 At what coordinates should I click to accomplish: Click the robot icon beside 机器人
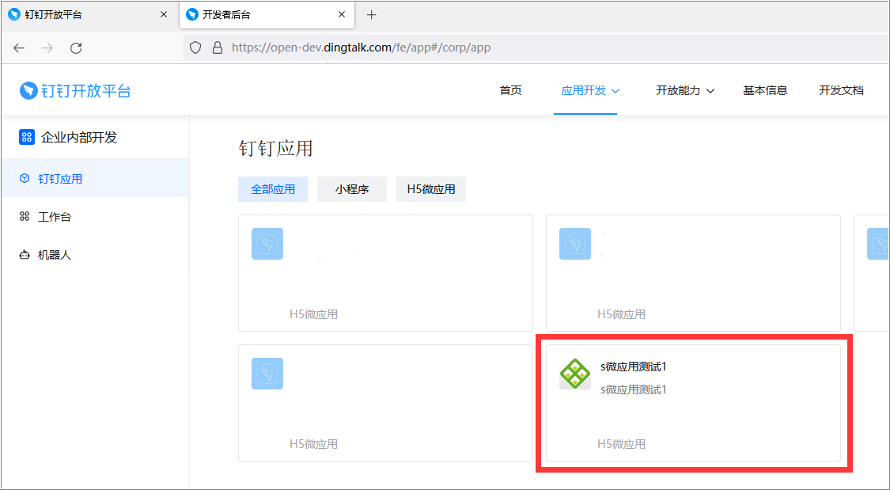click(25, 255)
